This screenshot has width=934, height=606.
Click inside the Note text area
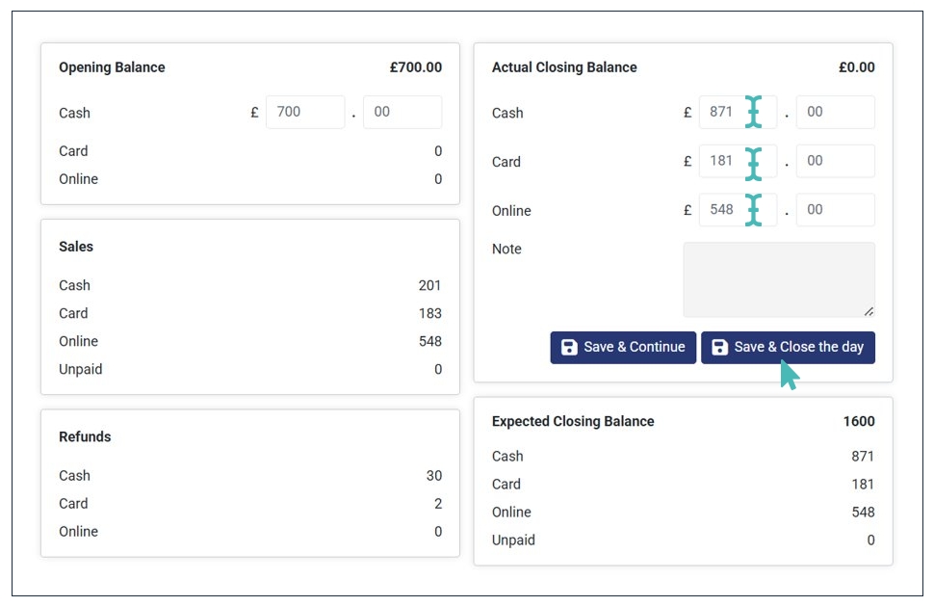(778, 279)
